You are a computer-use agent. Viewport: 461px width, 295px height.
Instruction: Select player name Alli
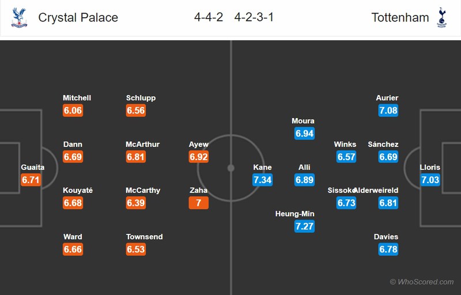(304, 167)
